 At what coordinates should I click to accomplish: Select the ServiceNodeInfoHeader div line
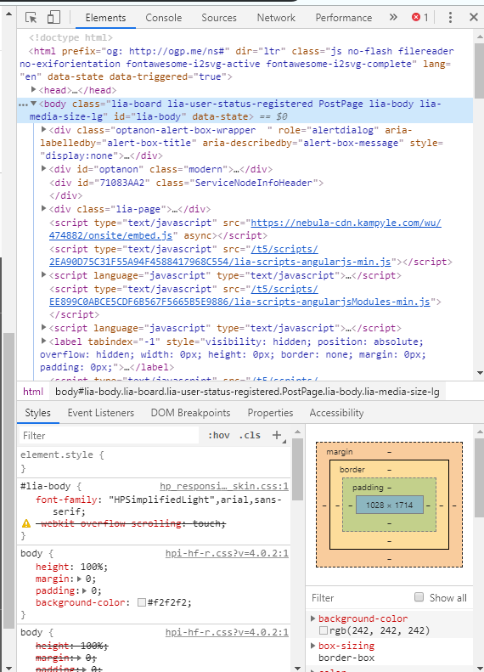pos(186,183)
